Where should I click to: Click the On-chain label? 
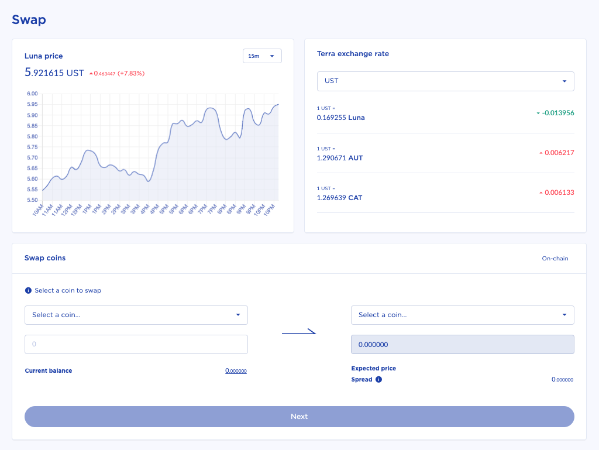[555, 258]
